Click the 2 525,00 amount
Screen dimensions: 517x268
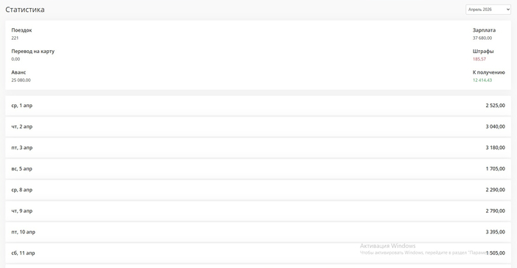coord(496,106)
